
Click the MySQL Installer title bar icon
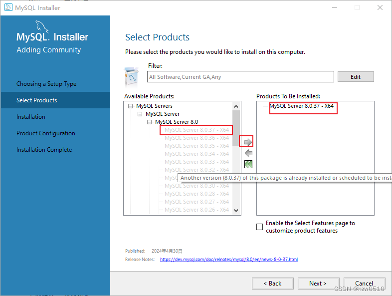[x=8, y=7]
